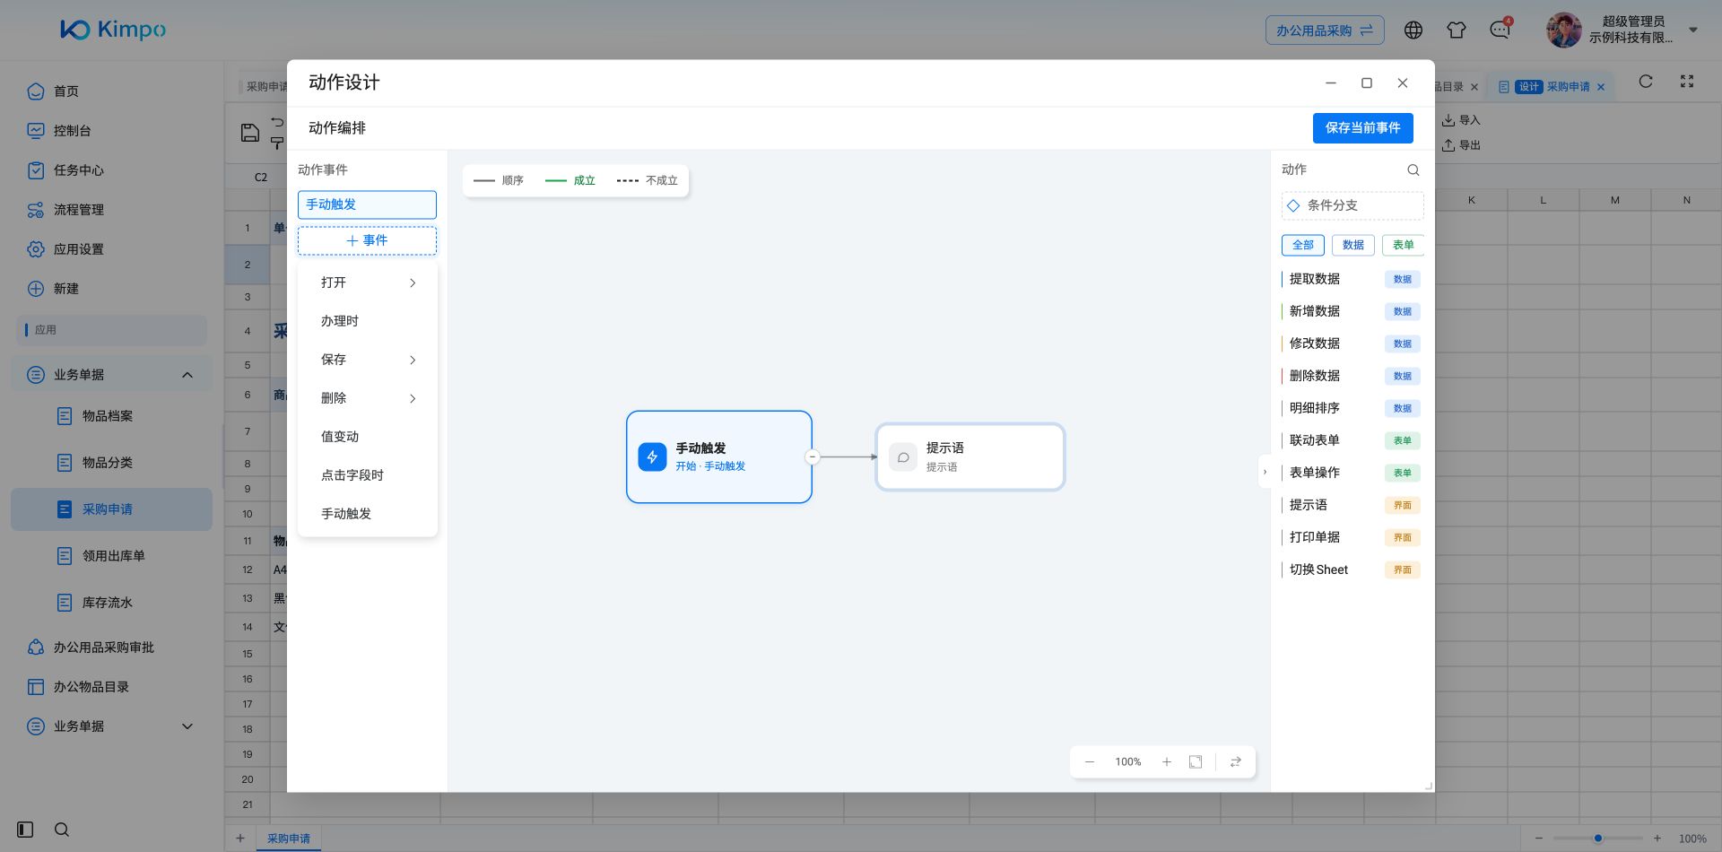1722x852 pixels.
Task: Click the save disk icon in the sheet toolbar
Action: coord(250,133)
